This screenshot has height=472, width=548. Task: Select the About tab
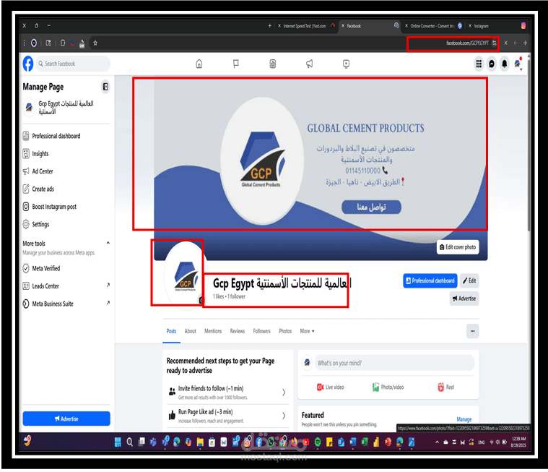[x=190, y=331]
